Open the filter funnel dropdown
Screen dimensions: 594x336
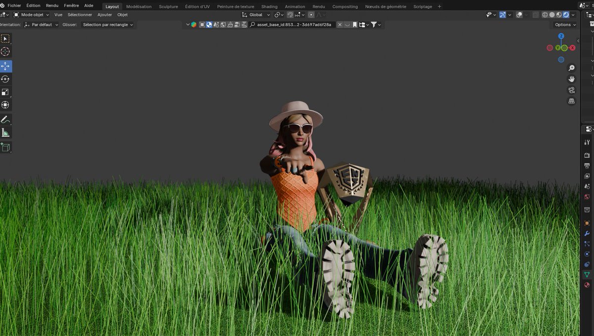point(377,25)
